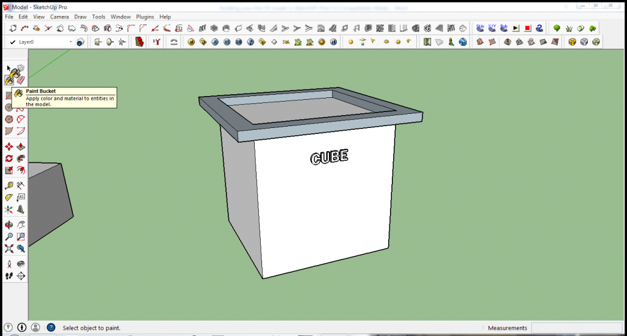Open the Window menu

coord(121,17)
